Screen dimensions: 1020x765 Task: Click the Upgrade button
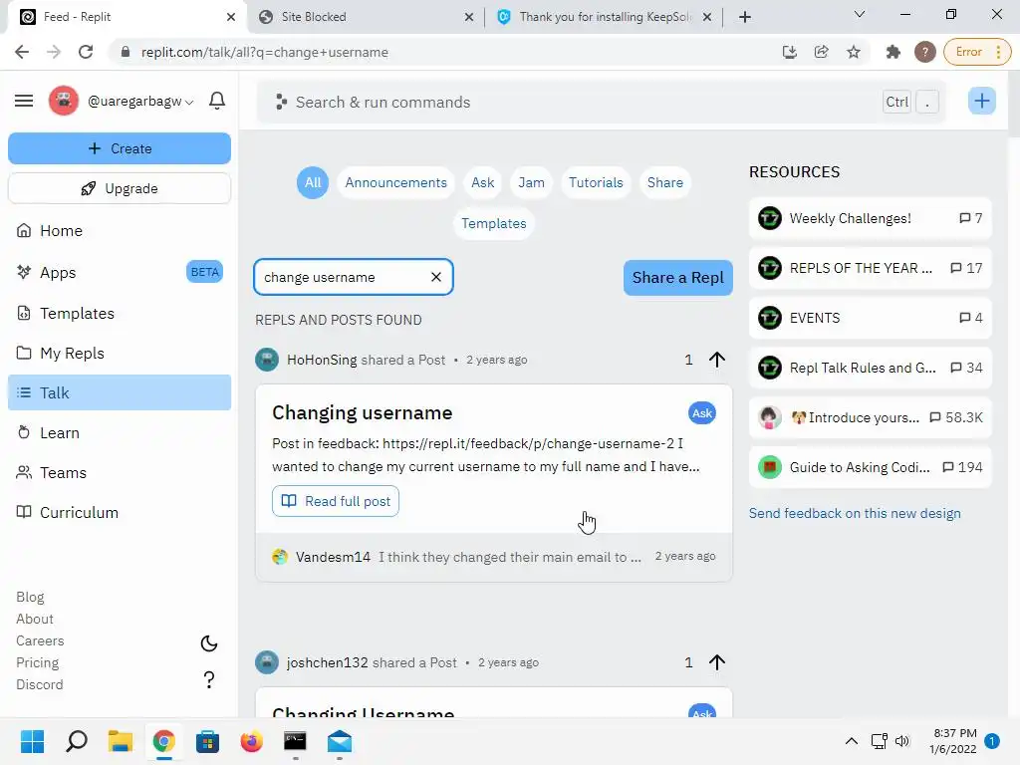click(x=120, y=188)
